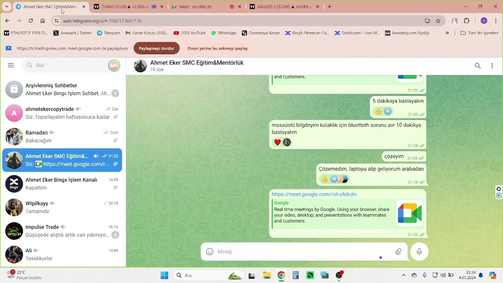Click 'Onun yerine bu sekmeyi paylaş'

(x=217, y=48)
